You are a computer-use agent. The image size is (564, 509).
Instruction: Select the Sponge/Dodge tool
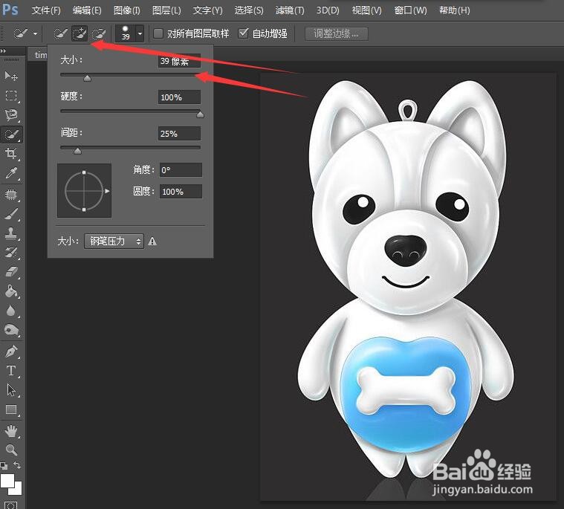pyautogui.click(x=11, y=330)
